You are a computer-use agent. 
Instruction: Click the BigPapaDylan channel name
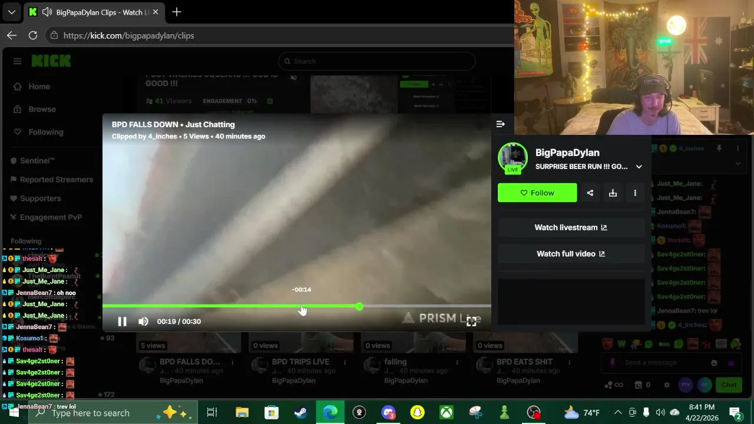567,153
